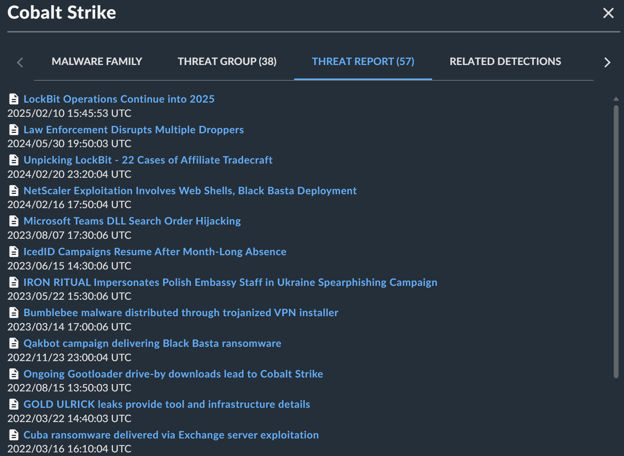Image resolution: width=624 pixels, height=456 pixels.
Task: Click document icon beside Microsoft Teams DLL report
Action: click(14, 221)
